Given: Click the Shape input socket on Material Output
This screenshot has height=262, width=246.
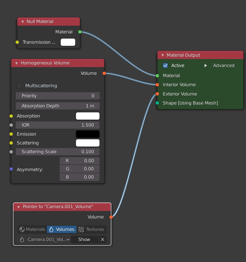Looking at the screenshot, I should (157, 103).
